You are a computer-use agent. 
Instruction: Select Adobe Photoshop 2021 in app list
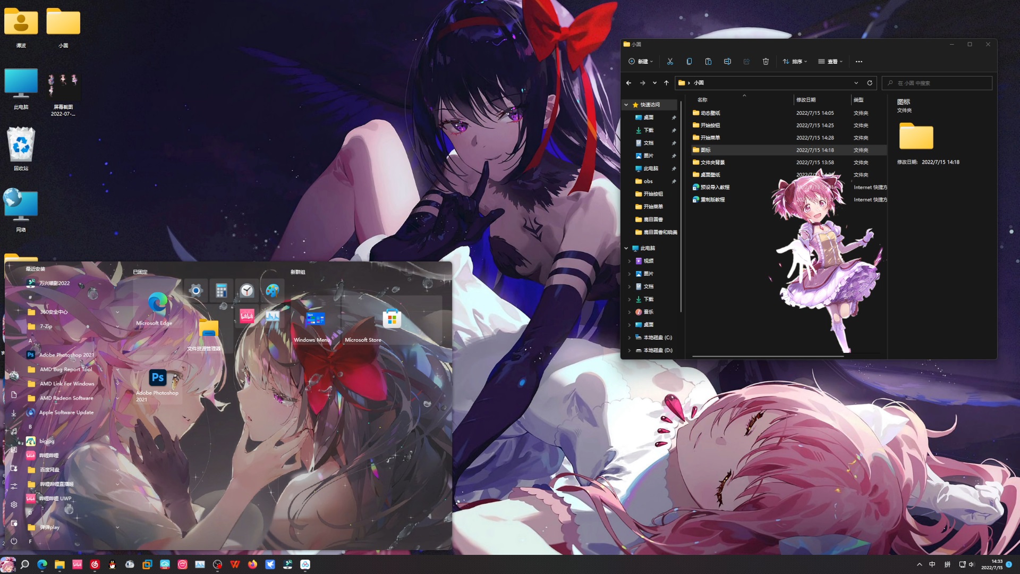click(x=66, y=355)
